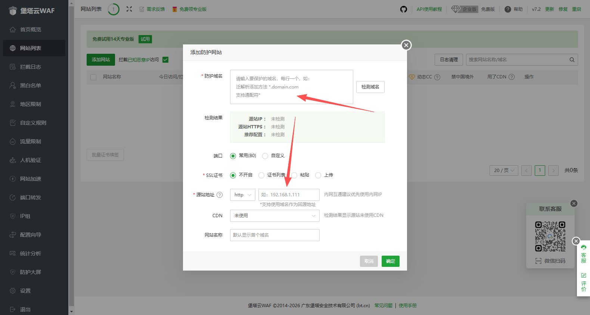Viewport: 590px width, 315px height.
Task: Open 拦截日志 in the sidebar
Action: [34, 67]
